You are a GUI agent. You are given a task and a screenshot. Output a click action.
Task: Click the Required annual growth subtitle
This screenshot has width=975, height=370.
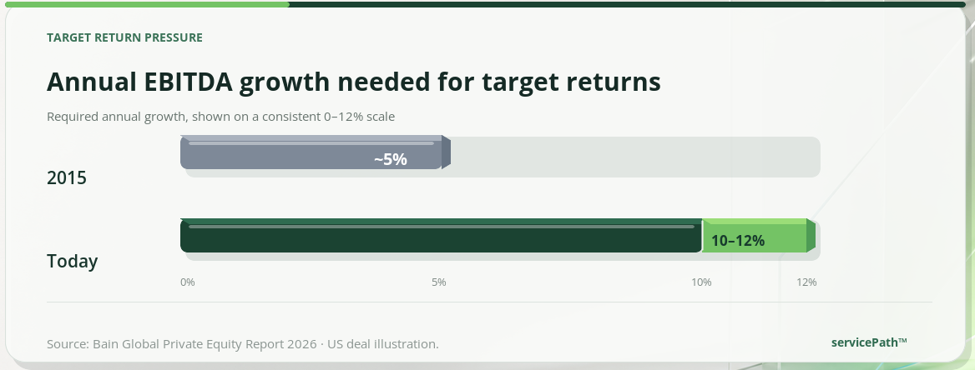coord(220,117)
